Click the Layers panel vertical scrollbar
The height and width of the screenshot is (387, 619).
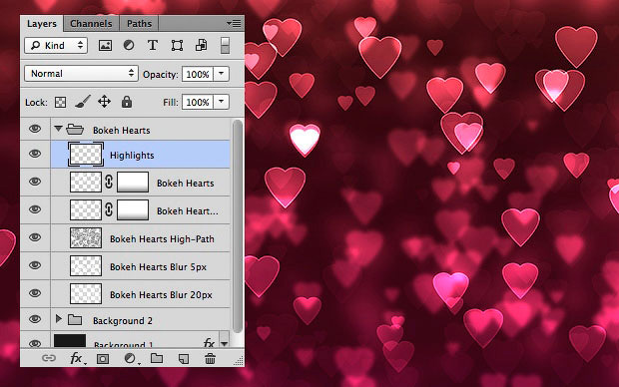238,226
